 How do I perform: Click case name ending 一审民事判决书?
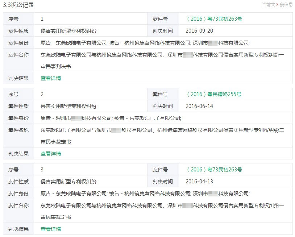point(162,61)
